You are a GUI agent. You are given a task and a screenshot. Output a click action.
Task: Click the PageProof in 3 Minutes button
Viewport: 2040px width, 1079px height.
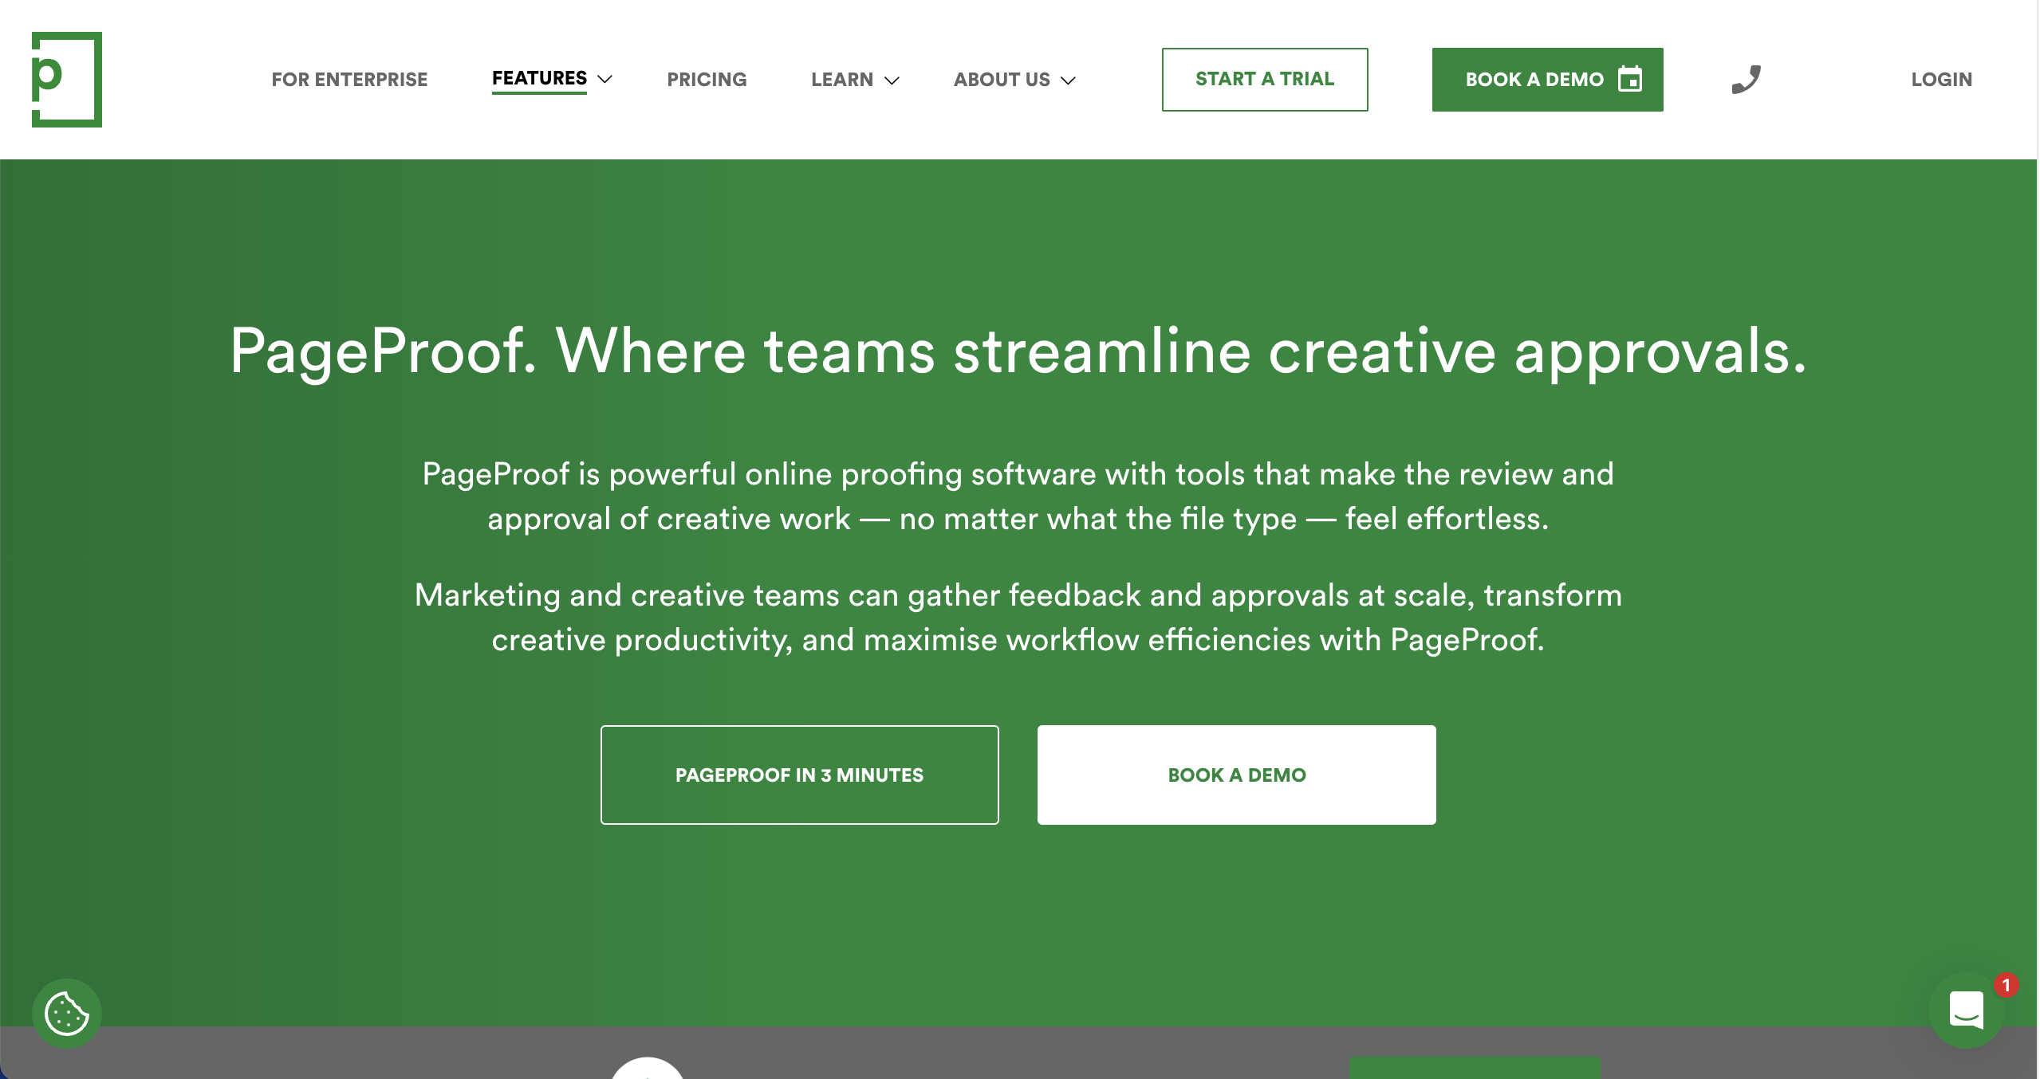799,775
